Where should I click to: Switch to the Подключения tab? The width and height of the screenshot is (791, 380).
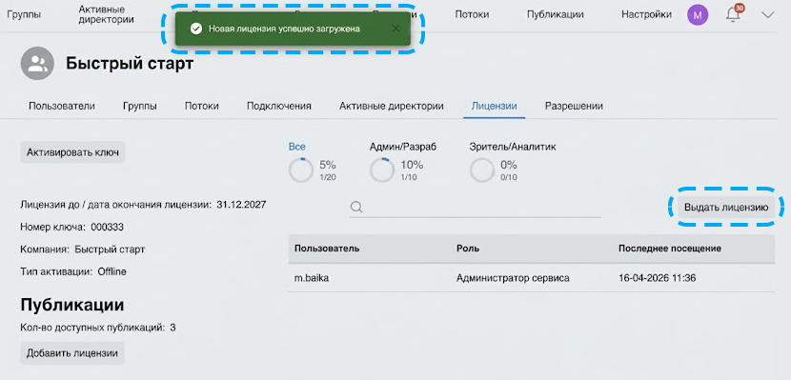278,106
